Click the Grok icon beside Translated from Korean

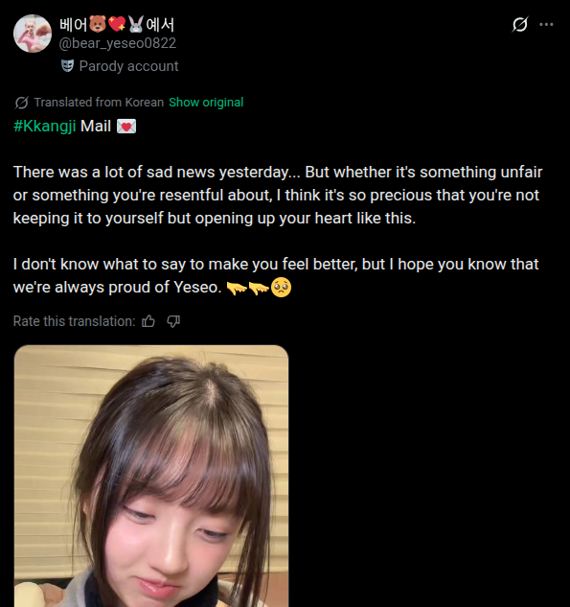21,103
